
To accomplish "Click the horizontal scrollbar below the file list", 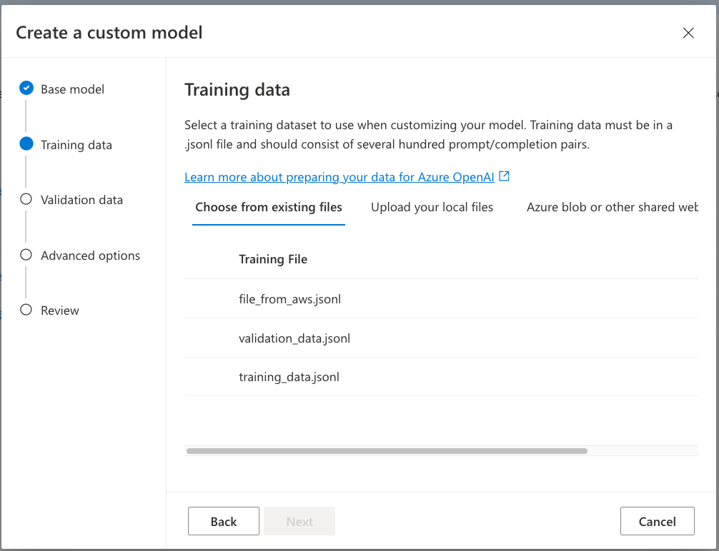I will [x=386, y=450].
